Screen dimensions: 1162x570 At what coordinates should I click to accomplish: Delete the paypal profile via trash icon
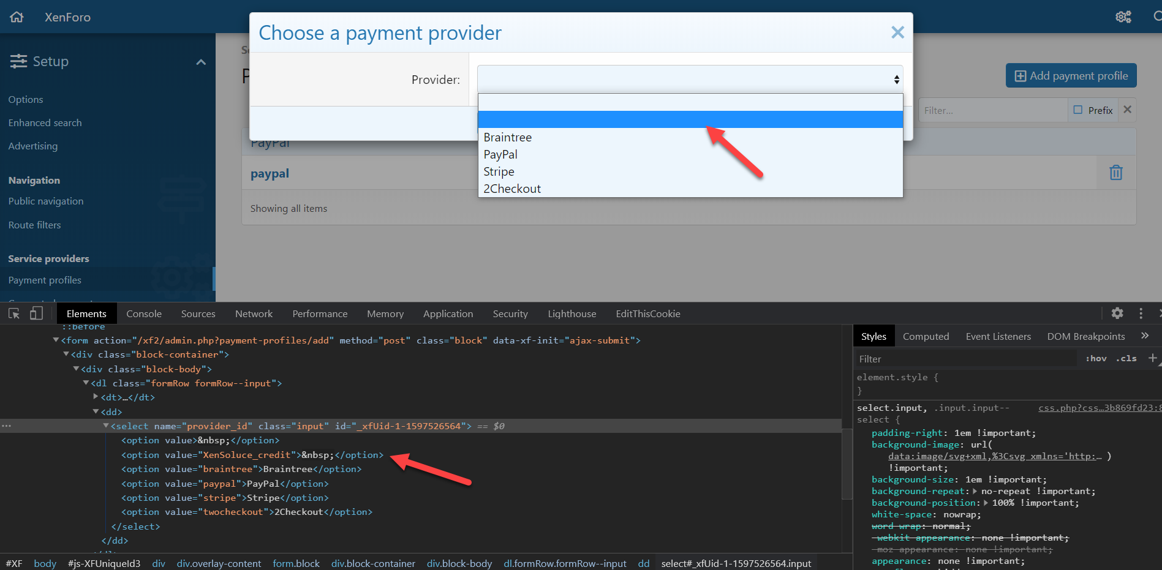1116,173
